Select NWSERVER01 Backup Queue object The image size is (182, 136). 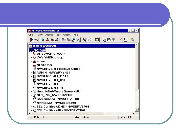58,69
